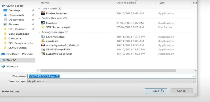Hide Folders toggle at bottom left

click(x=11, y=92)
